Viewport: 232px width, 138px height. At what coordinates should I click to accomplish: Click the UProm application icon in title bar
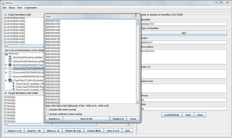pyautogui.click(x=3, y=3)
